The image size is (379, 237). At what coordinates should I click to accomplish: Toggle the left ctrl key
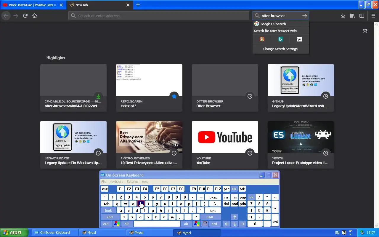106,224
